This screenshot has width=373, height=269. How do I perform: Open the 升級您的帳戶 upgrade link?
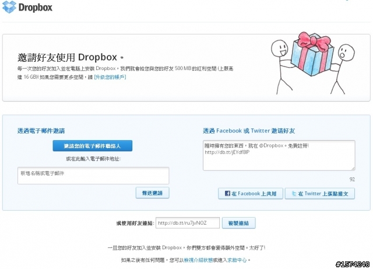click(110, 77)
